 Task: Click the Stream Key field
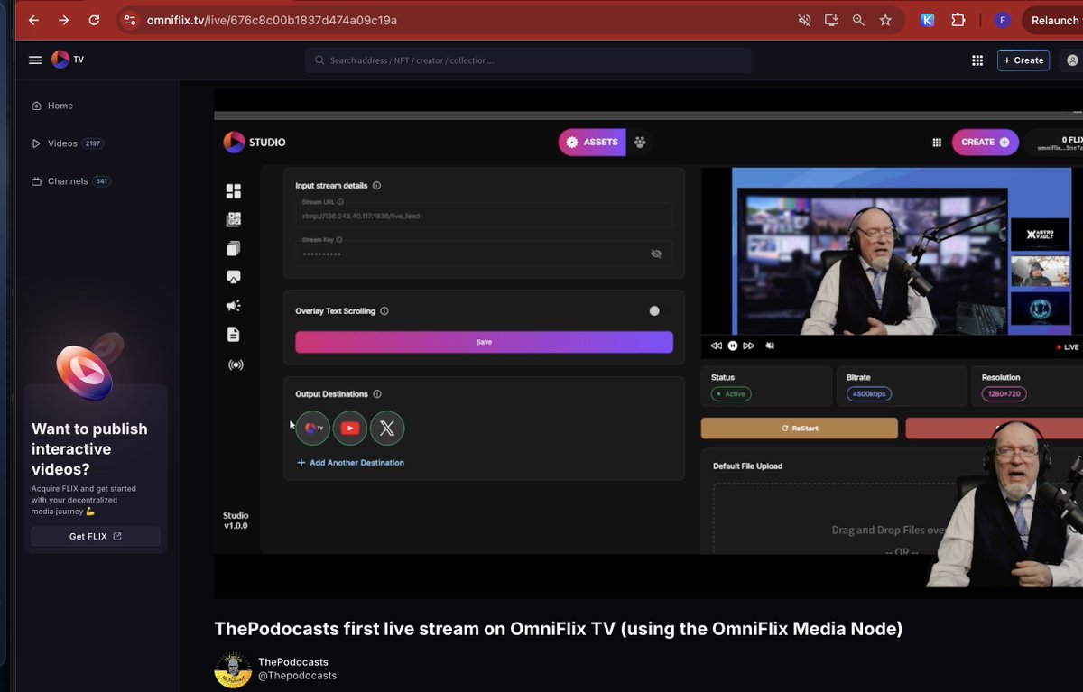(484, 253)
